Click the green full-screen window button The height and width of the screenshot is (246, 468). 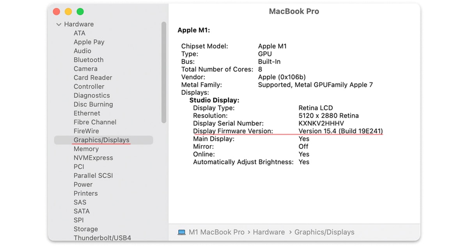pyautogui.click(x=80, y=12)
